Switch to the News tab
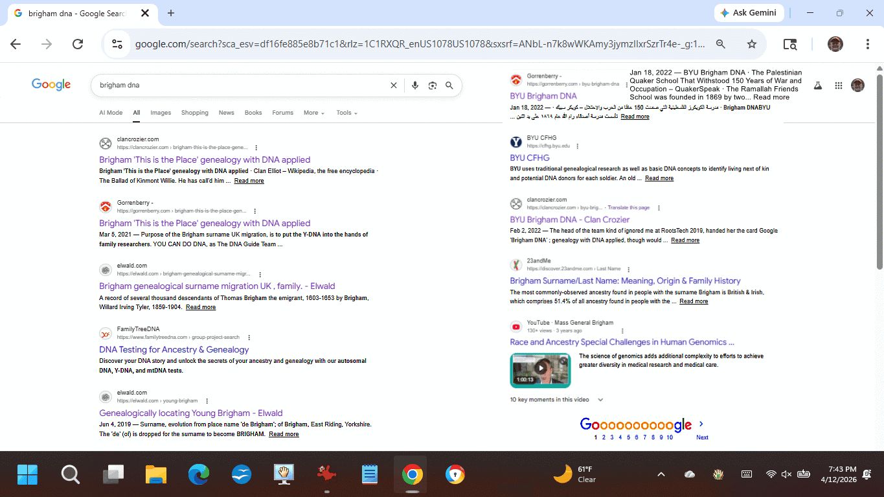 coord(226,113)
